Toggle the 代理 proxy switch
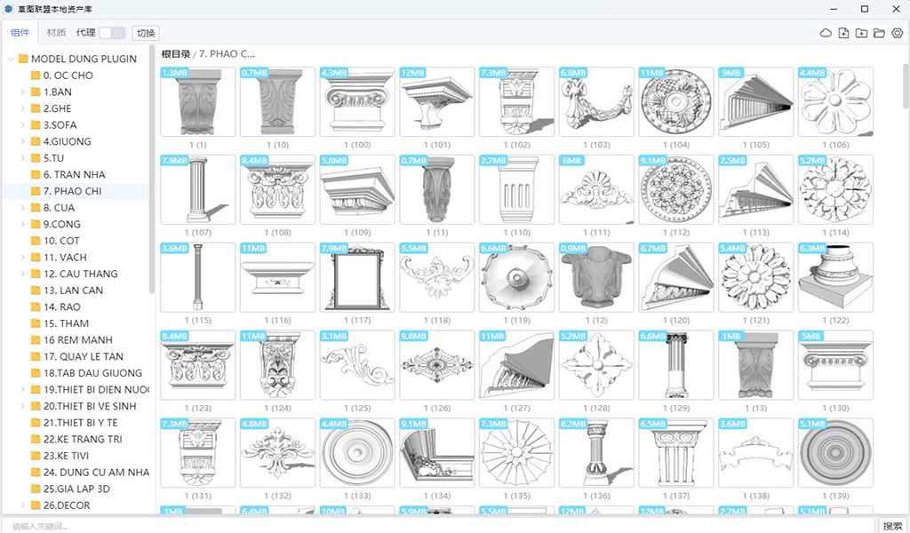Image resolution: width=910 pixels, height=533 pixels. pos(112,33)
